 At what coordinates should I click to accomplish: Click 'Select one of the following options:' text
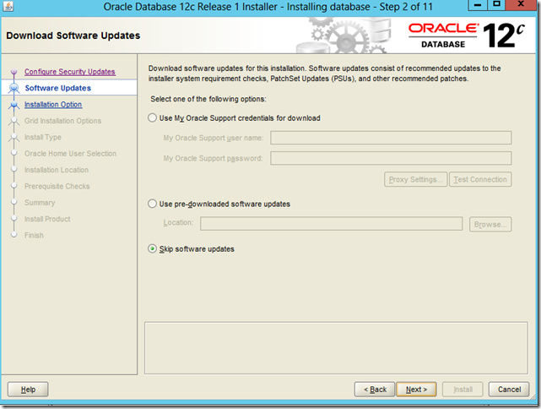(x=208, y=99)
